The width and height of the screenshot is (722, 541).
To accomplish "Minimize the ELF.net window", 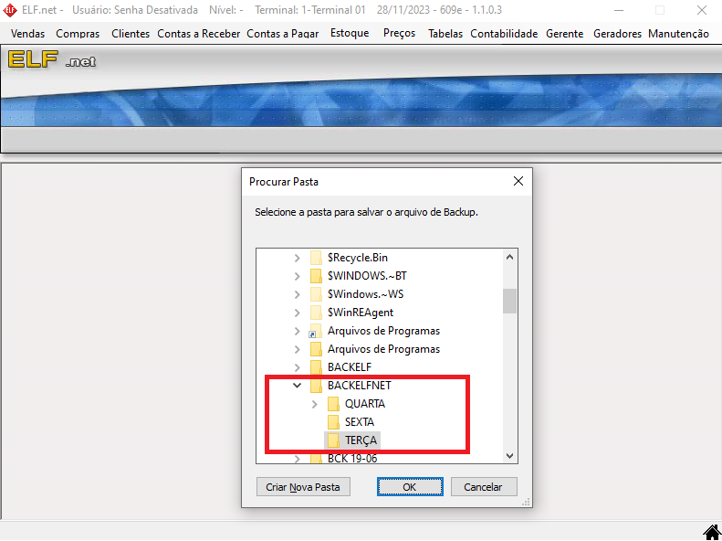I will coord(619,10).
